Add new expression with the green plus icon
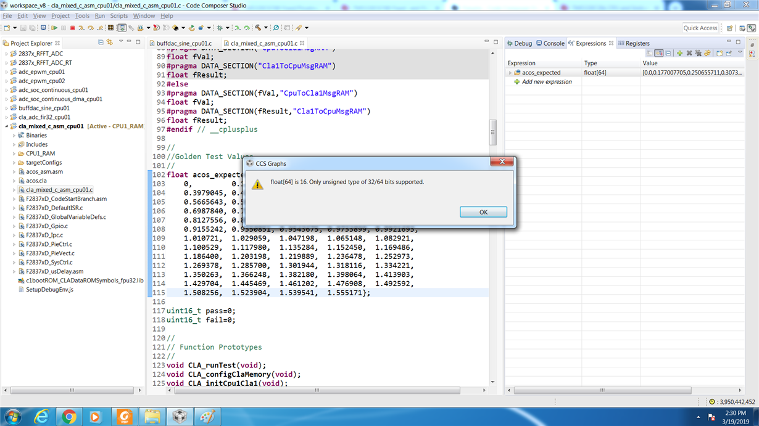759x426 pixels. 679,52
